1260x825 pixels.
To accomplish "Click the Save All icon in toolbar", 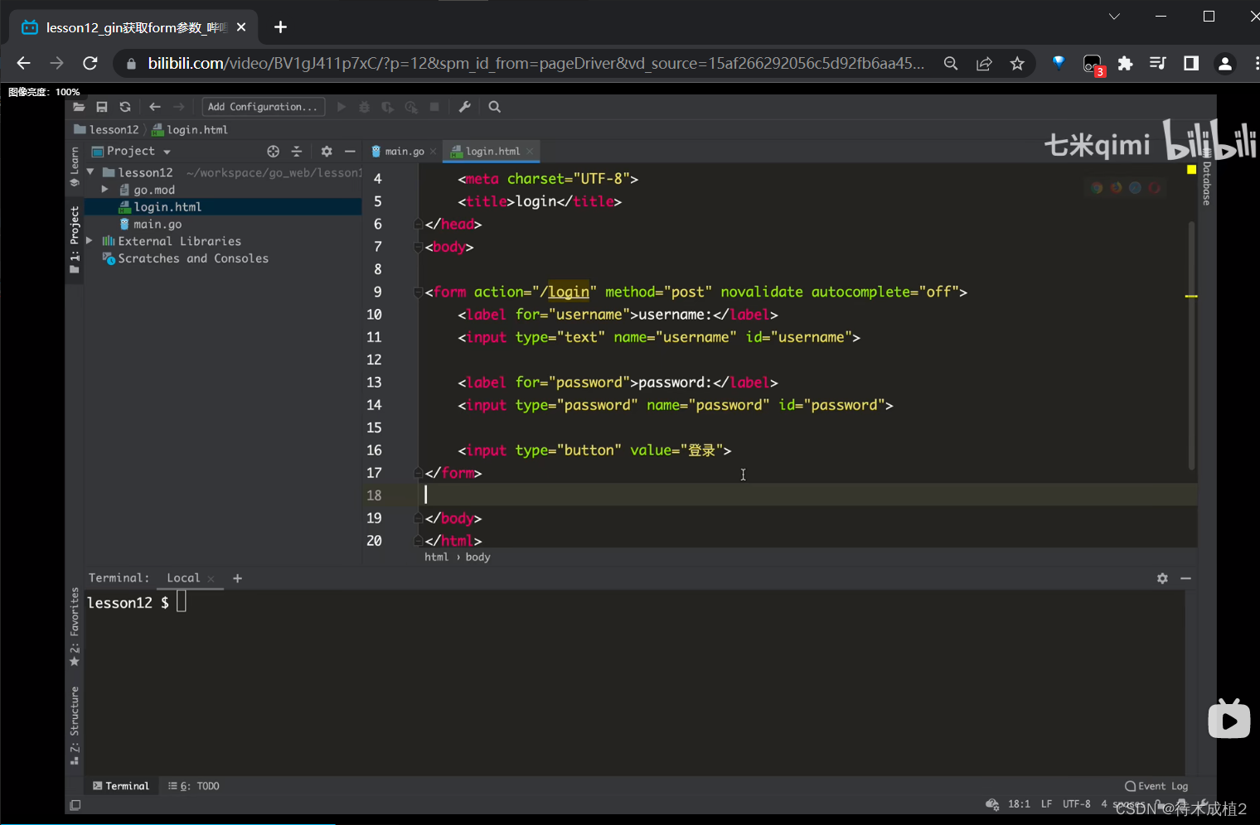I will [102, 107].
